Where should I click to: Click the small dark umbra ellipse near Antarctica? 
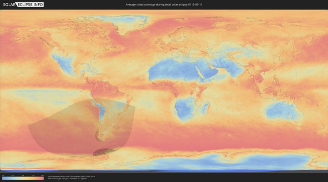(x=104, y=152)
